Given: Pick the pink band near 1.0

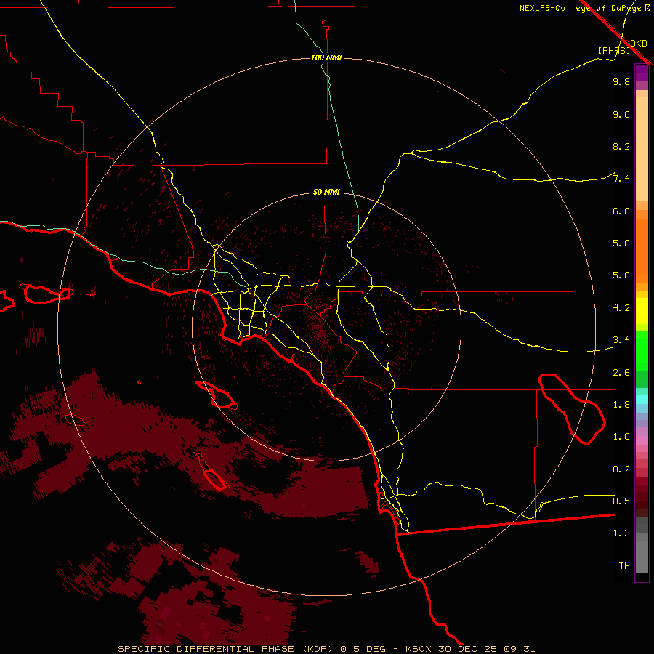Looking at the screenshot, I should [x=642, y=440].
